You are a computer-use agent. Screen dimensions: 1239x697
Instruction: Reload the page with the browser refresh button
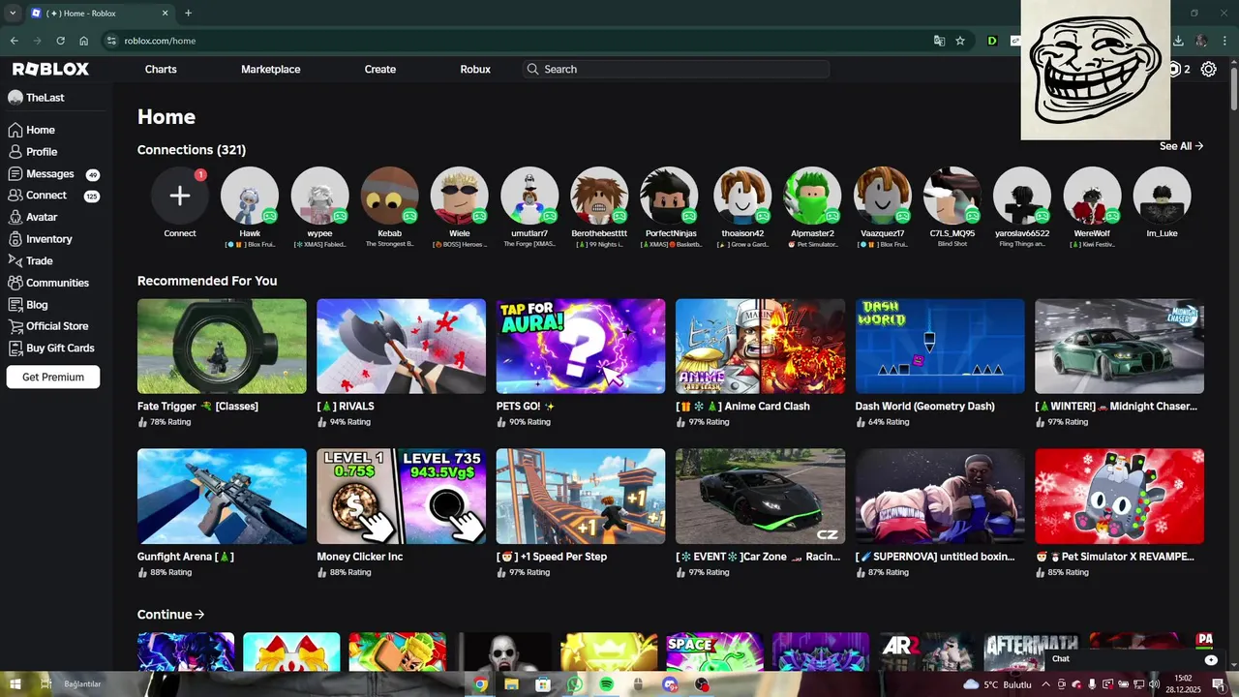click(x=60, y=41)
